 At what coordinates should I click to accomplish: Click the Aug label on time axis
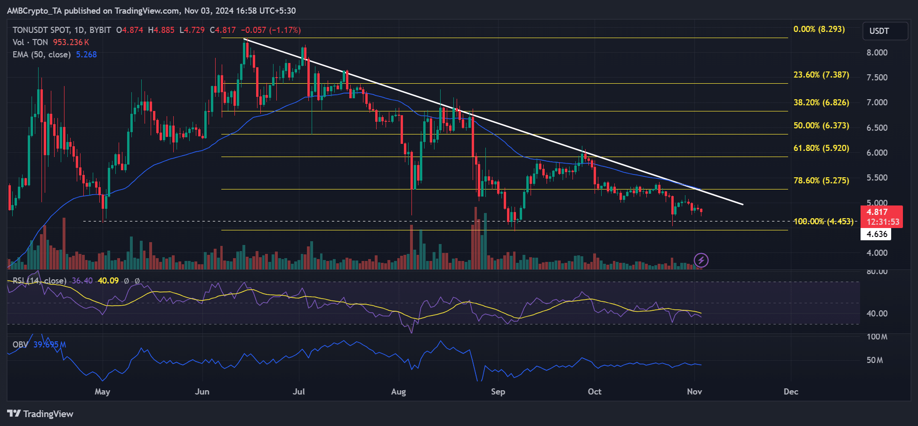(398, 392)
